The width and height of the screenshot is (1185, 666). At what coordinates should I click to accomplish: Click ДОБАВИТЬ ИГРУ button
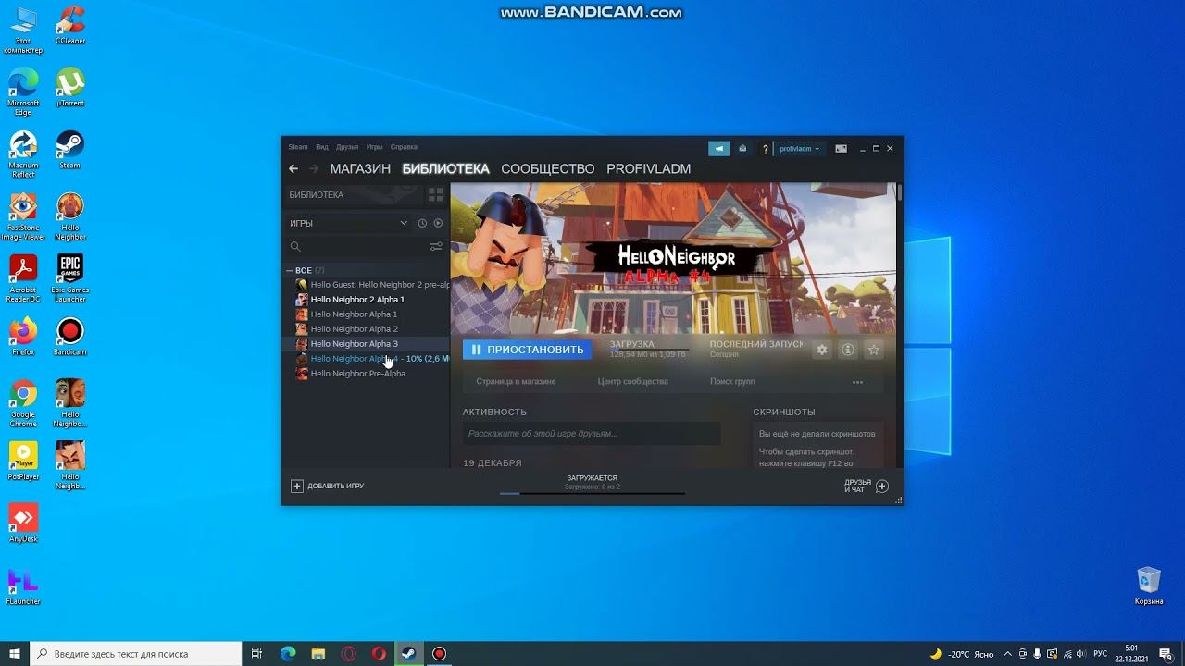(x=328, y=487)
